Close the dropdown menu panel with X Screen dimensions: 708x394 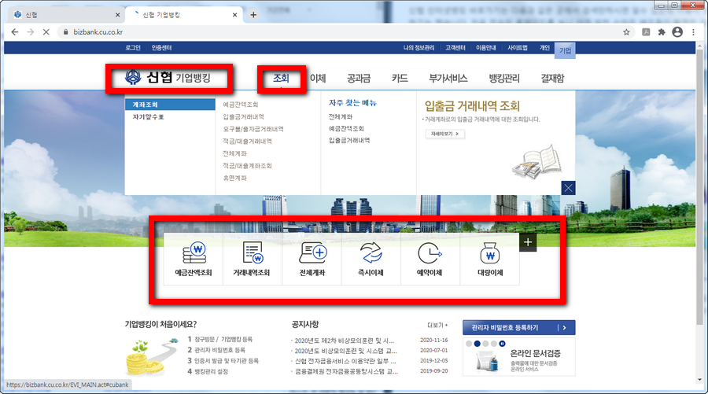click(x=568, y=188)
